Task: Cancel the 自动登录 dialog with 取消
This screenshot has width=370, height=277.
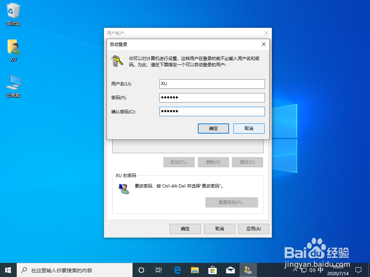Action: (249, 129)
